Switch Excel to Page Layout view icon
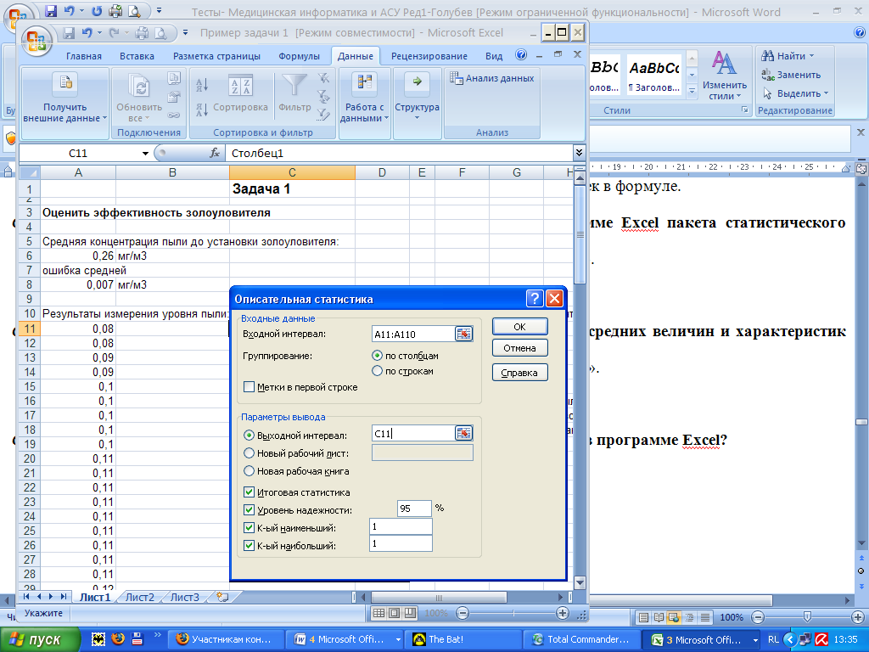The width and height of the screenshot is (869, 652). [x=395, y=613]
